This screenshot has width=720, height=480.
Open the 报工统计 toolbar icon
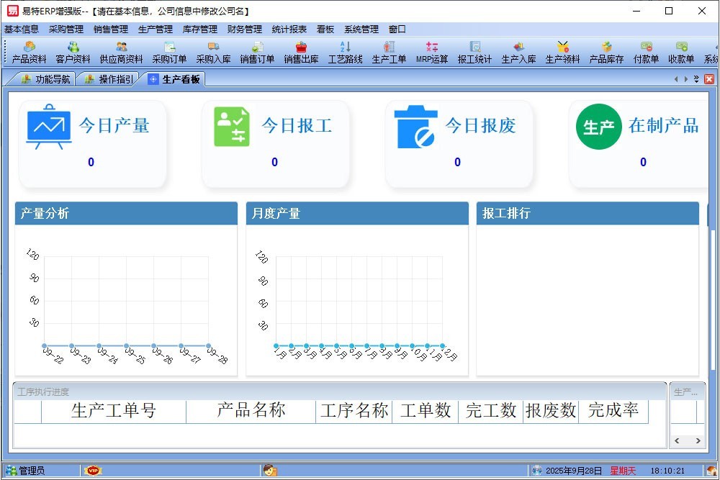click(474, 53)
